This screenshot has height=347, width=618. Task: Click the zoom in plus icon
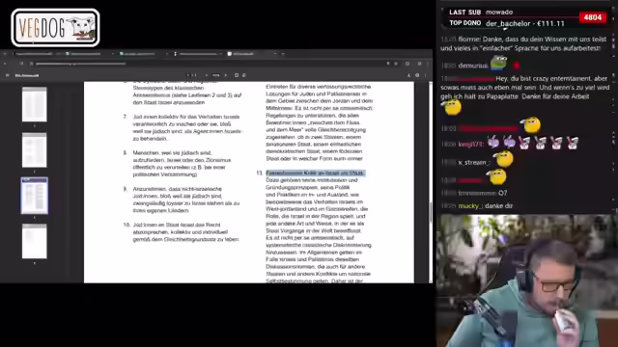(226, 75)
